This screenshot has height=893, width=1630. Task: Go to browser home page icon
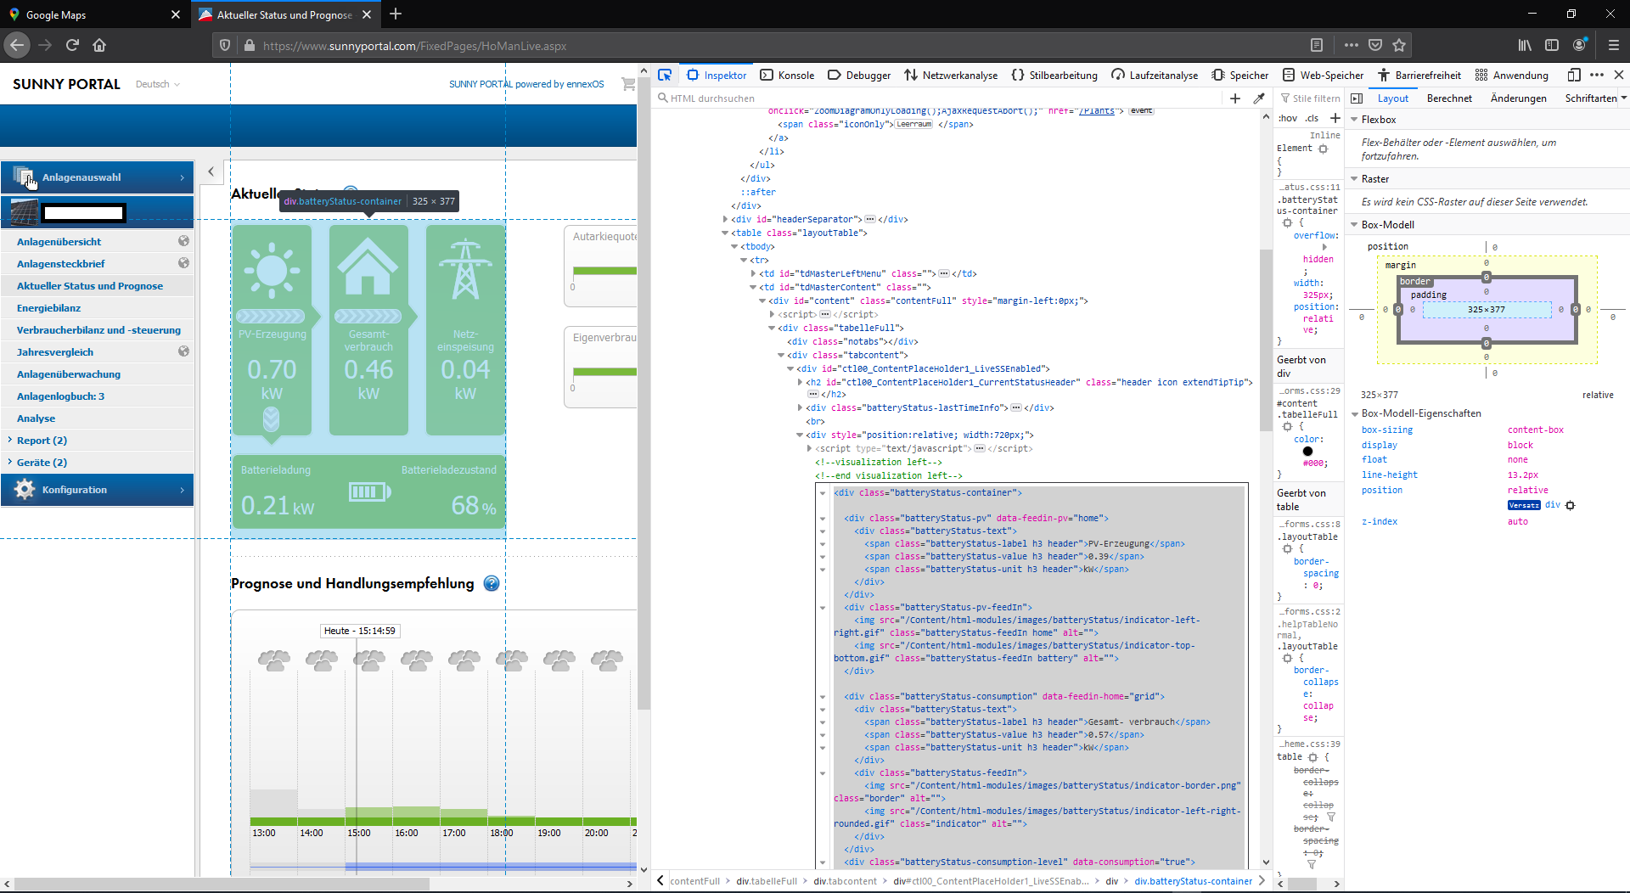99,45
